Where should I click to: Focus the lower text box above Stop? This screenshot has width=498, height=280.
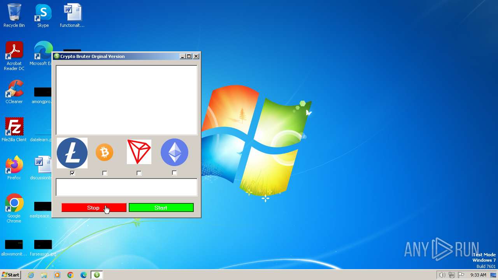(x=126, y=187)
